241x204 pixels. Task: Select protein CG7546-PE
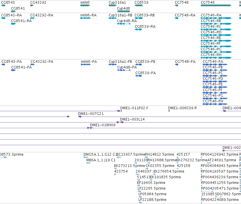pyautogui.click(x=213, y=84)
